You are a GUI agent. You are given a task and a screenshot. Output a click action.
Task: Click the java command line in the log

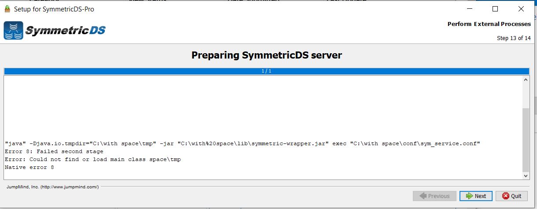click(242, 144)
